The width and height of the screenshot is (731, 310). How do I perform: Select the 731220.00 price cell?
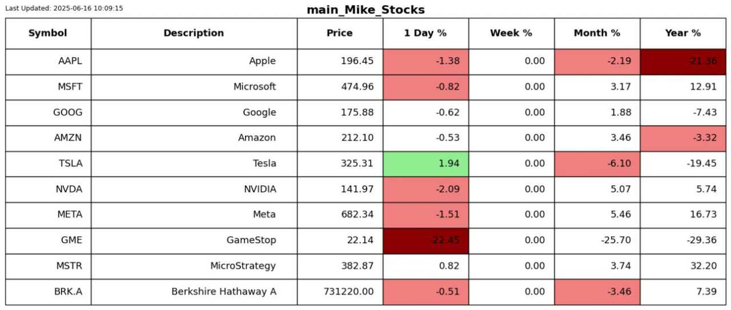click(x=340, y=292)
